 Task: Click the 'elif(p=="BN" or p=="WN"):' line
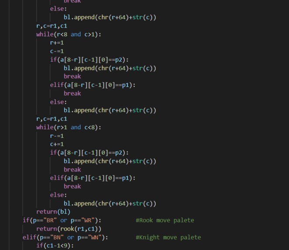65,237
